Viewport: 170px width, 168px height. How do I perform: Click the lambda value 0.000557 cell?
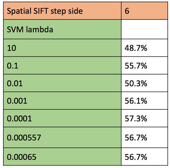pyautogui.click(x=62, y=138)
